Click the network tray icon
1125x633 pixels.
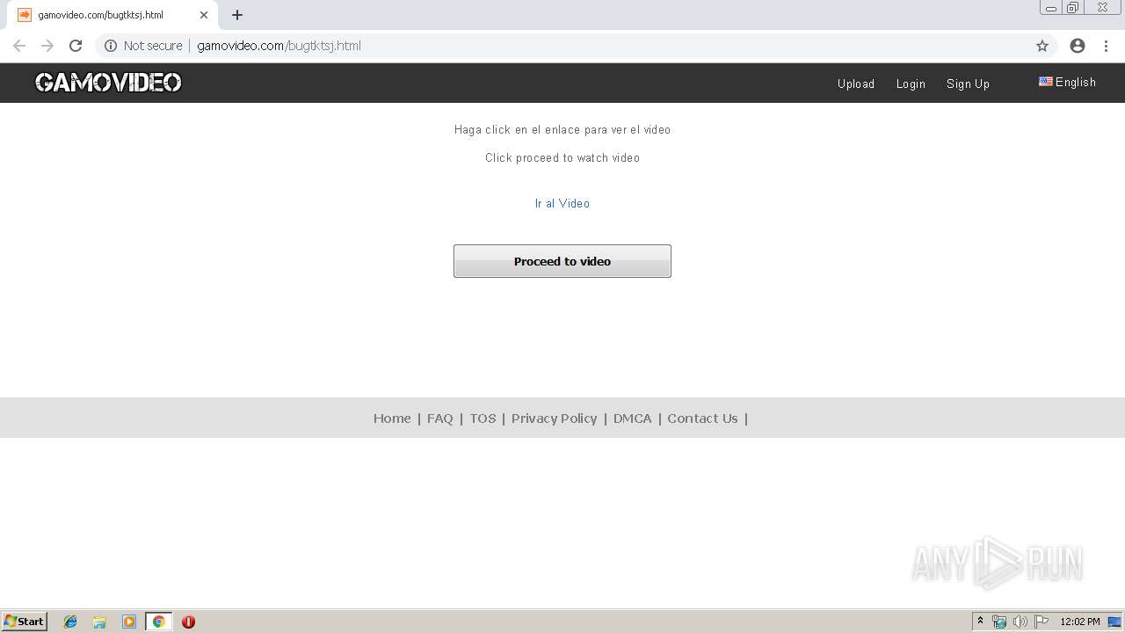coord(999,622)
